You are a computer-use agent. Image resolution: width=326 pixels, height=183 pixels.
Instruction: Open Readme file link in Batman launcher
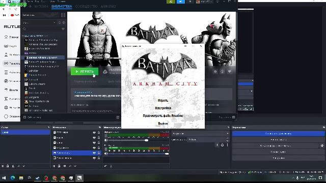163,116
